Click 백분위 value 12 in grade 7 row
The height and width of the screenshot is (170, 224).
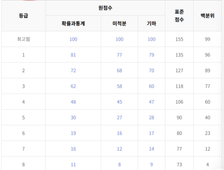208,149
